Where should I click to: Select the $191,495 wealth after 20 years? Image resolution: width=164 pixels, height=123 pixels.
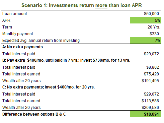150,81
